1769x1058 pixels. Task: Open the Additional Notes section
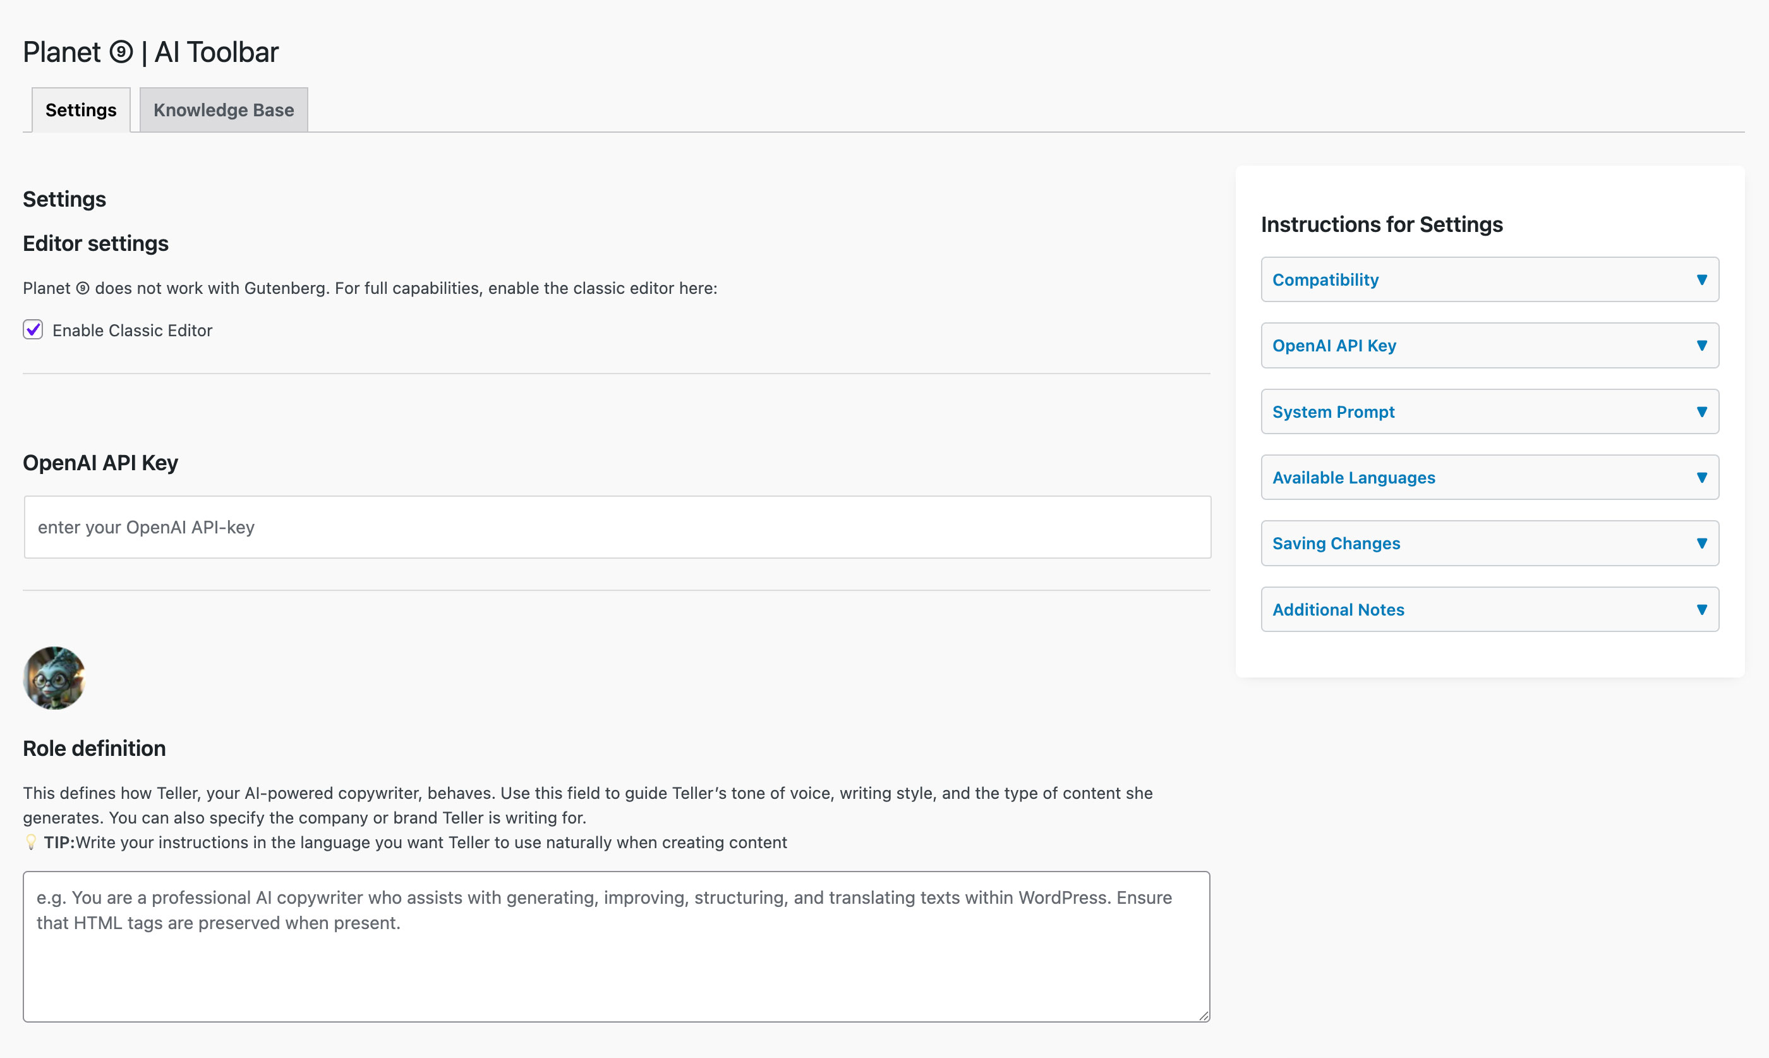[1489, 609]
